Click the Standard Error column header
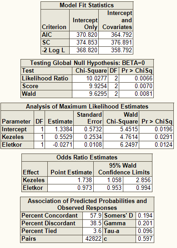 [89, 118]
